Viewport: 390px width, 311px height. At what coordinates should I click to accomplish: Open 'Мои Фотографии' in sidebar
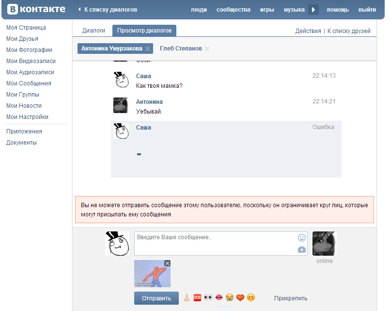(29, 50)
